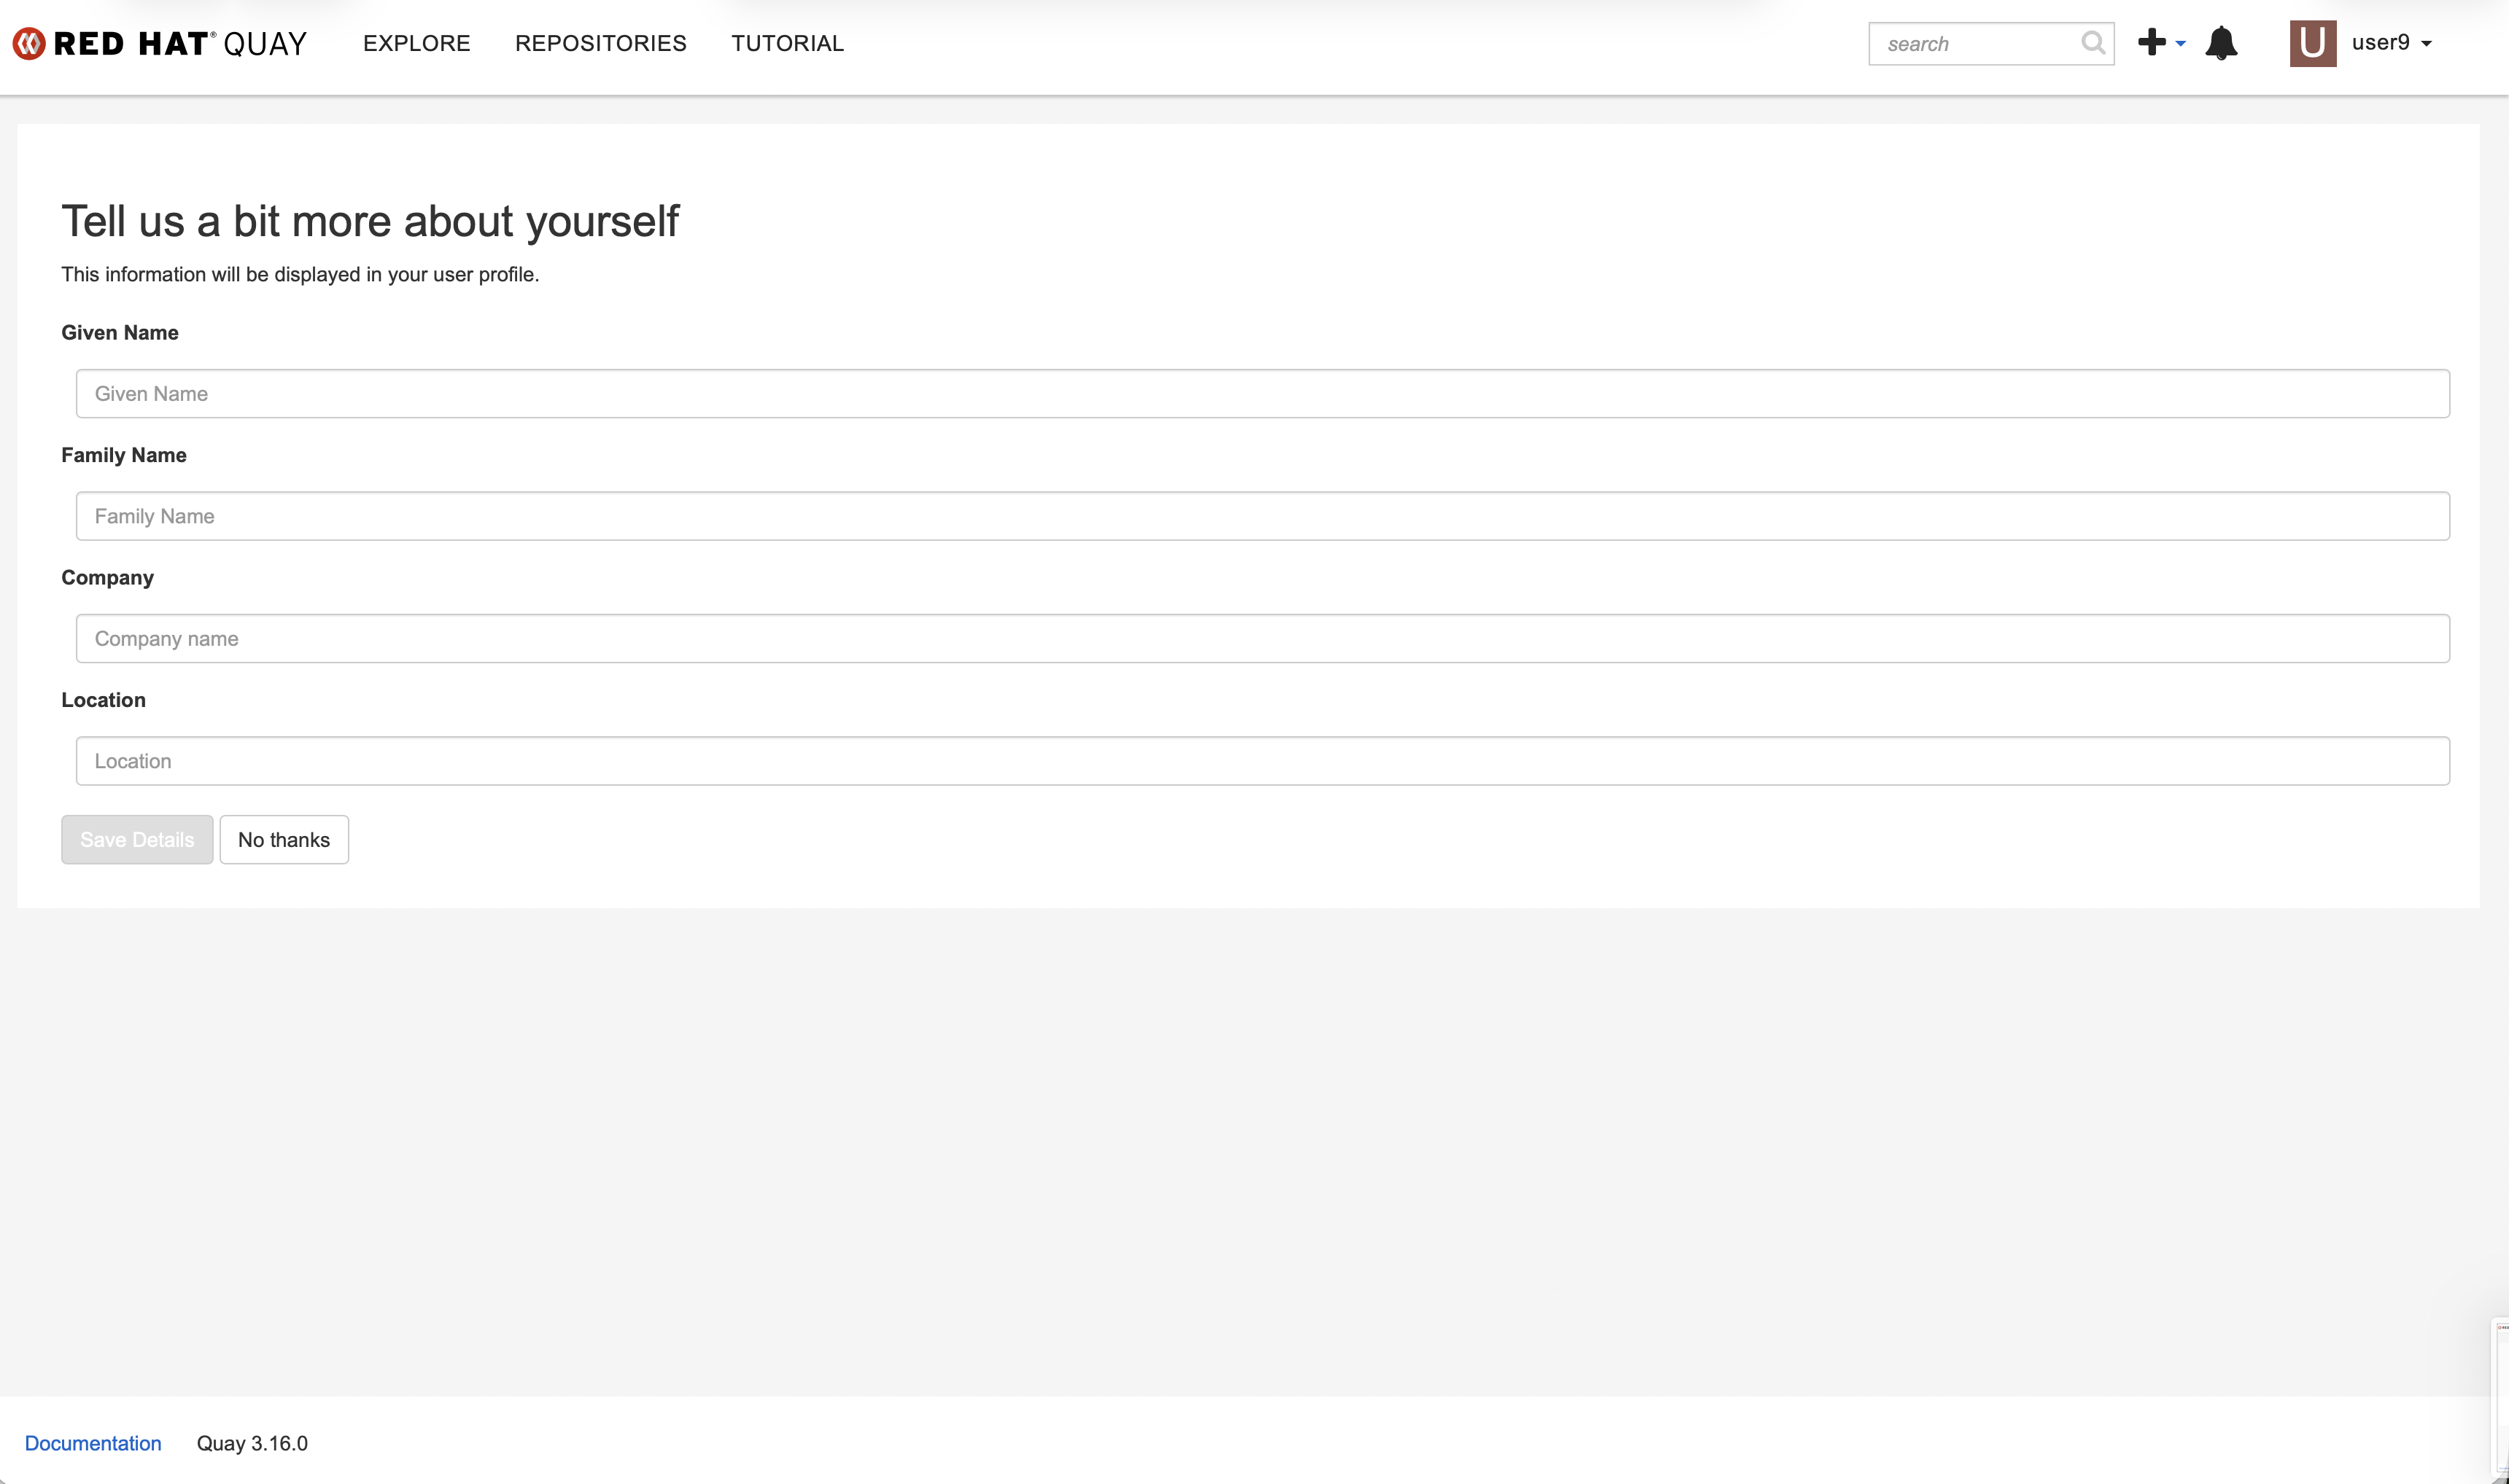
Task: Open the EXPLORE nav item
Action: pos(416,43)
